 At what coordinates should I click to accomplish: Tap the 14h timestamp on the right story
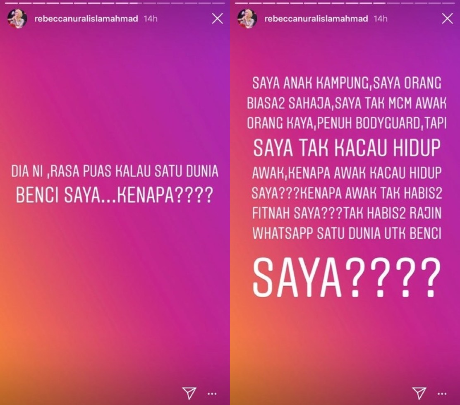click(381, 19)
